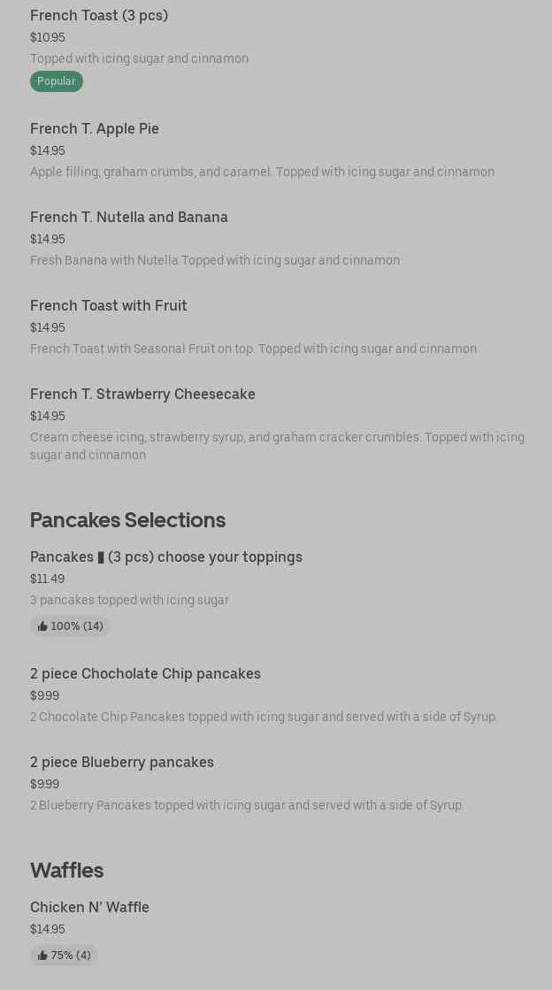The height and width of the screenshot is (990, 552).
Task: Open Pancakes (3 pcs) choose your toppings
Action: [x=166, y=556]
